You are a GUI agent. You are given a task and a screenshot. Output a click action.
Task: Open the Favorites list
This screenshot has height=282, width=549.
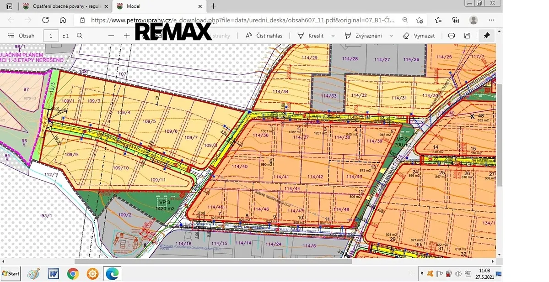point(438,20)
